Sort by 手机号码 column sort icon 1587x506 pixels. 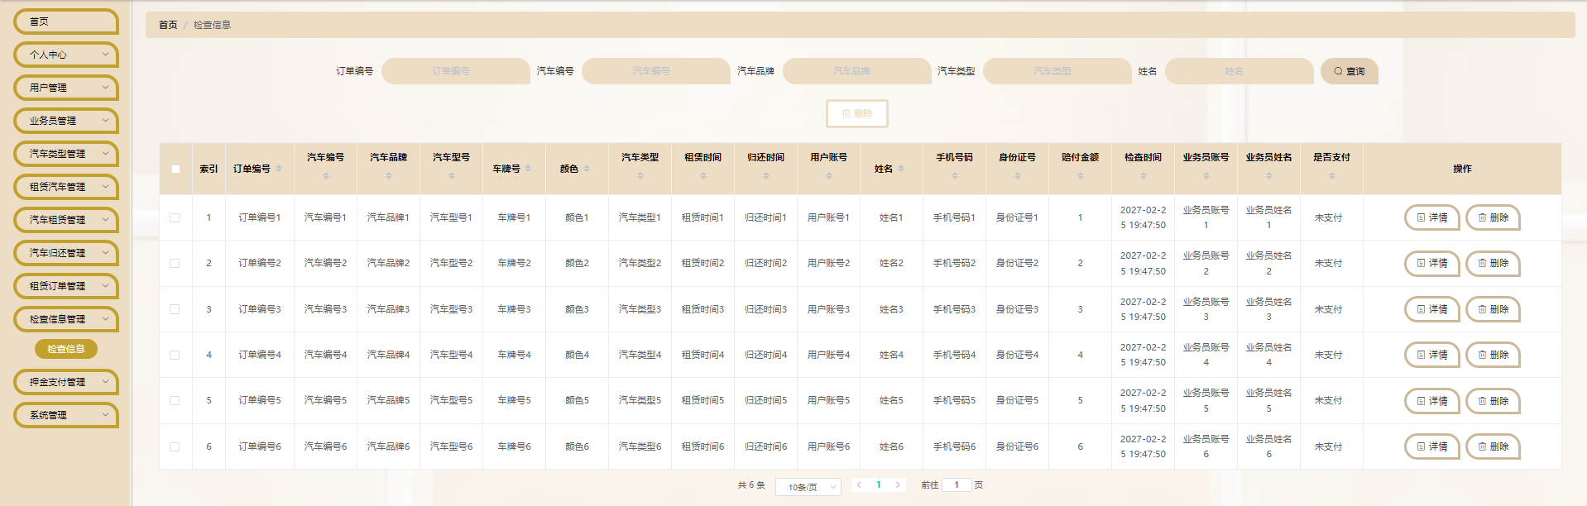tap(955, 175)
